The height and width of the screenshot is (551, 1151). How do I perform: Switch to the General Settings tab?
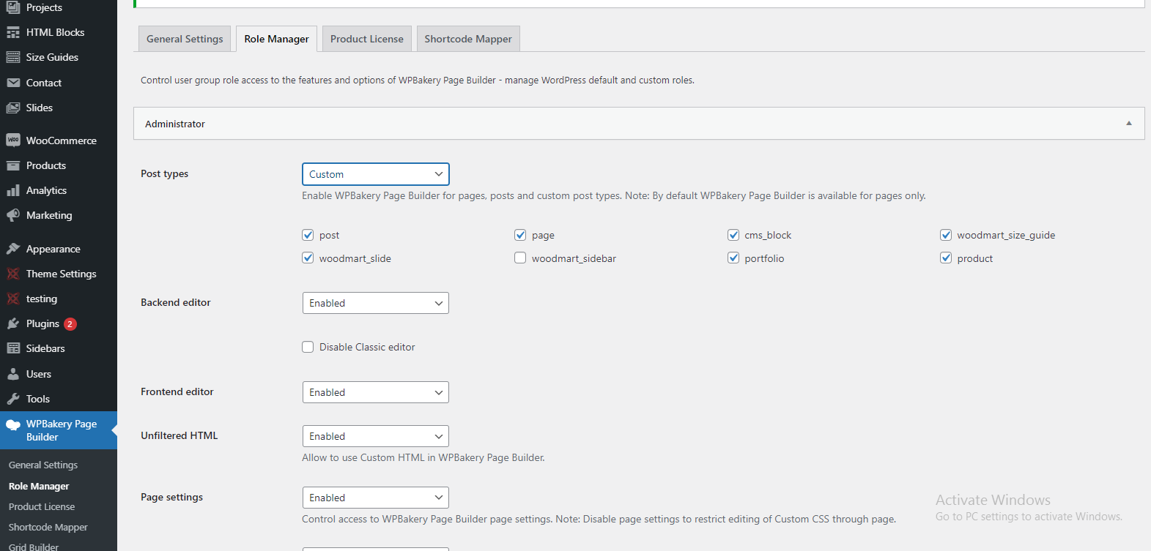point(185,39)
